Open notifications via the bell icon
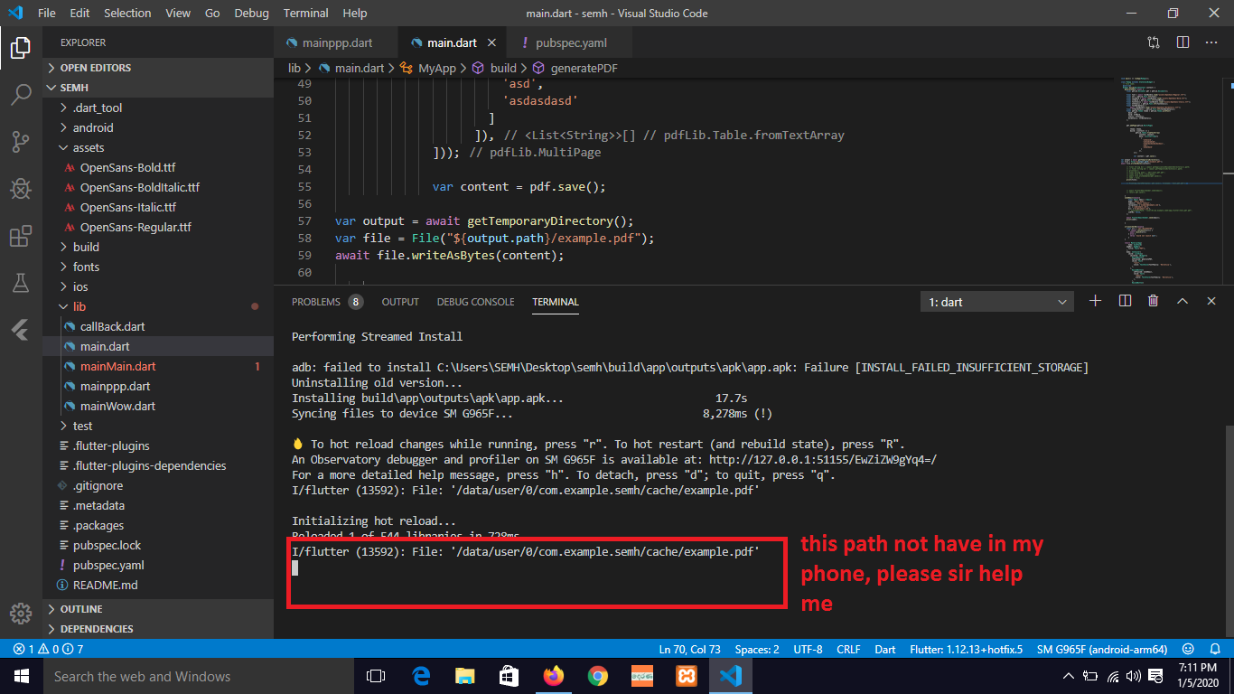This screenshot has width=1234, height=694. tap(1213, 649)
